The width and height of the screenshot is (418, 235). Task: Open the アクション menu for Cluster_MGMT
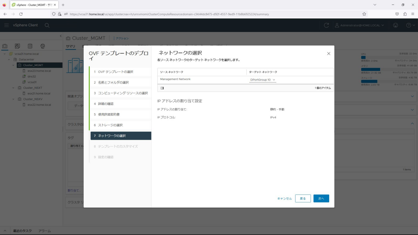(121, 38)
